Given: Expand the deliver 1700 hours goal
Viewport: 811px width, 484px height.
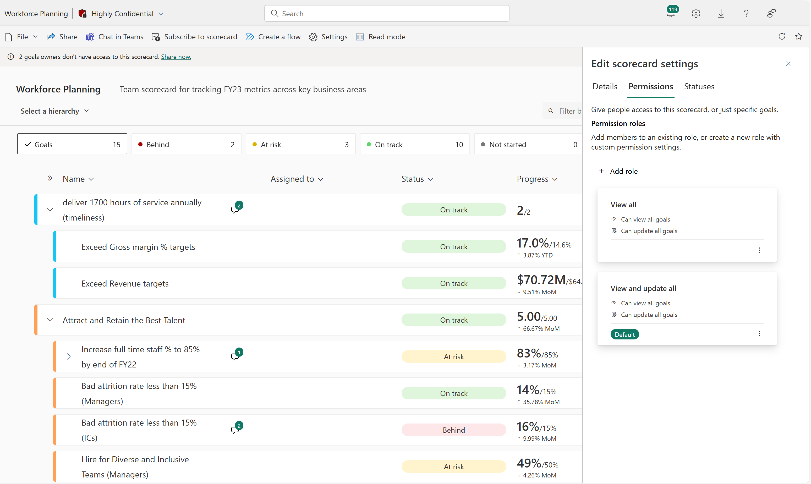Looking at the screenshot, I should [50, 210].
